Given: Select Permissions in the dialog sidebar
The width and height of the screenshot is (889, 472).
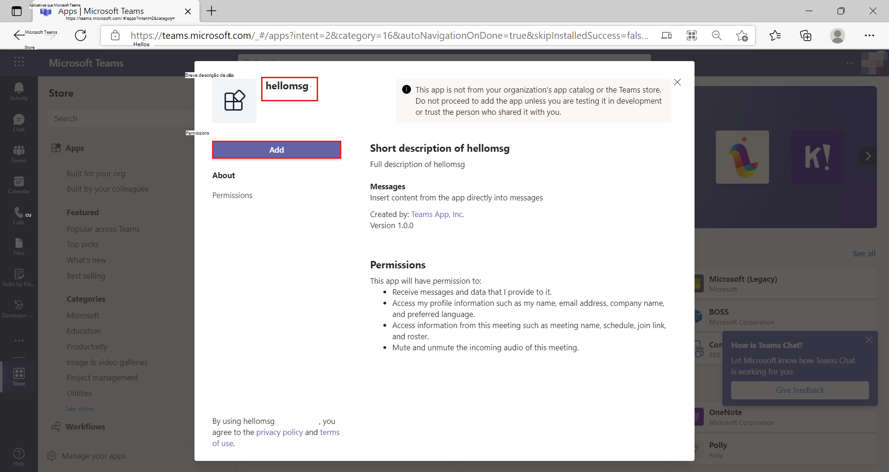Looking at the screenshot, I should (232, 195).
